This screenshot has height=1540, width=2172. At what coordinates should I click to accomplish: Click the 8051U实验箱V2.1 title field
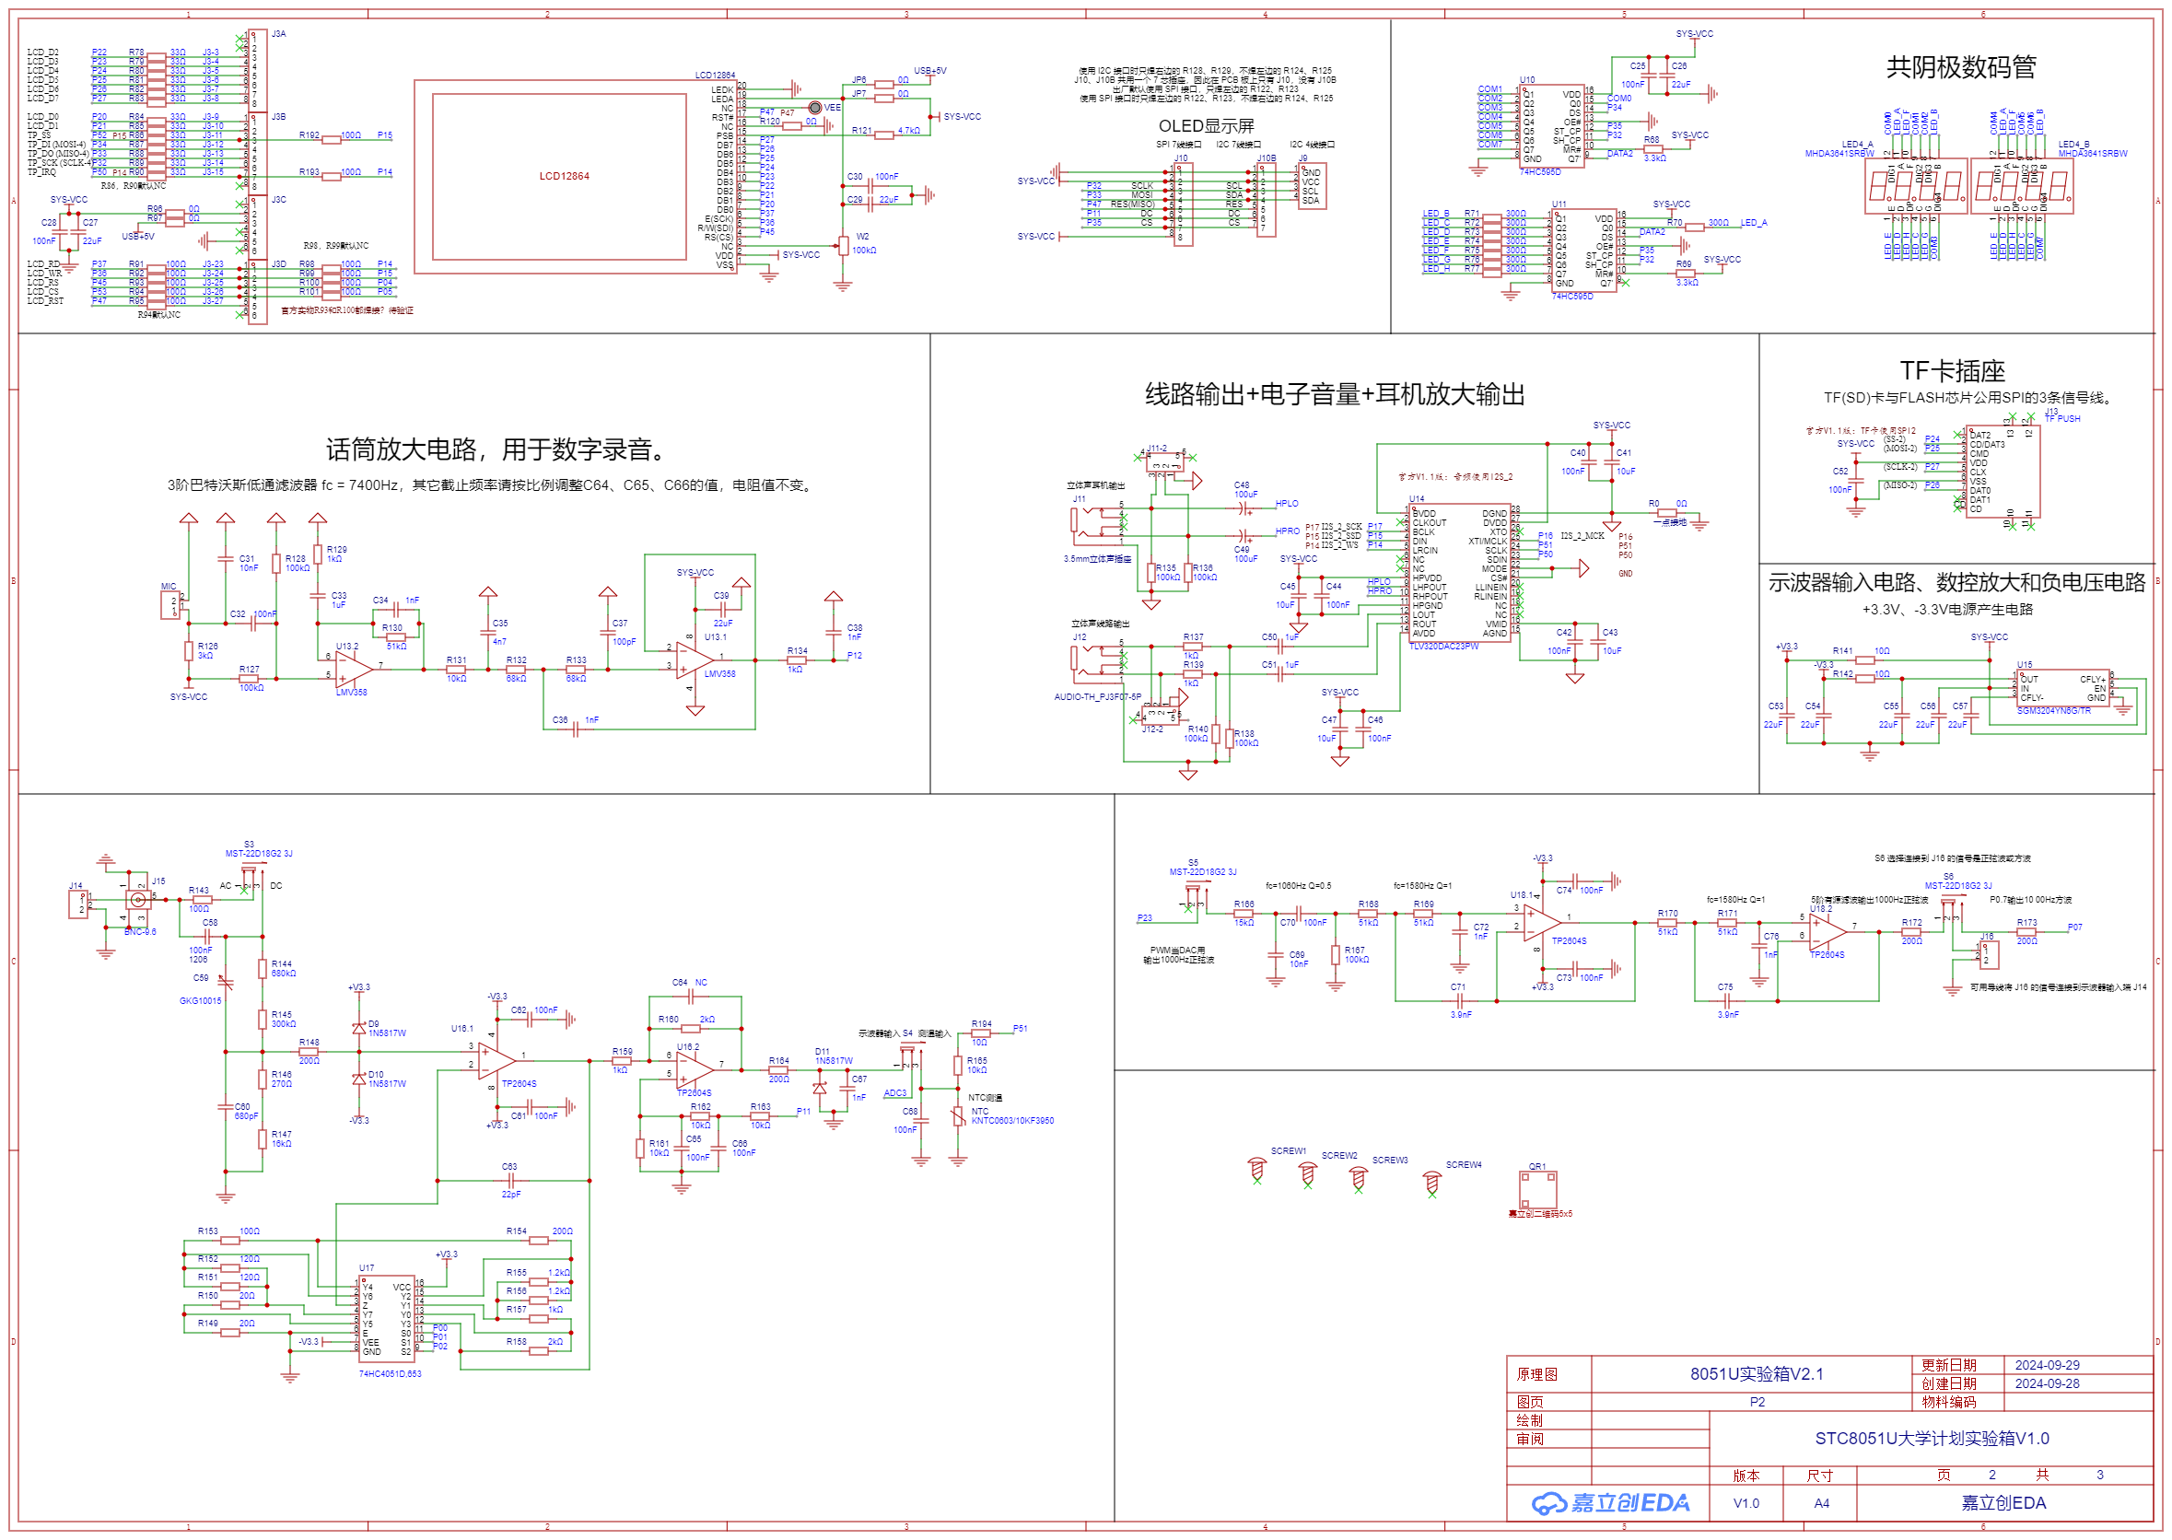point(1756,1374)
